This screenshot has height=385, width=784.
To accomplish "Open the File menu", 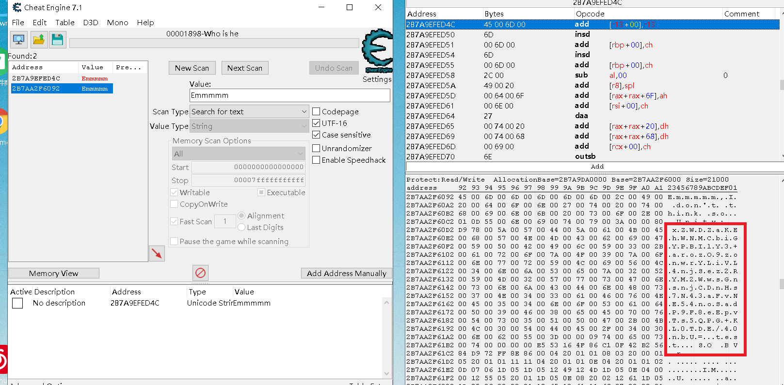I will pos(18,22).
